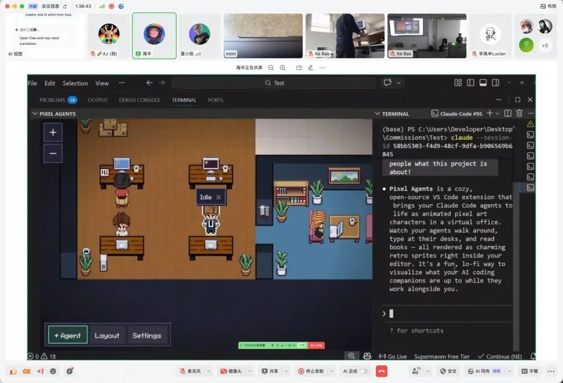Switch to the DEBUG CONSOLE tab
This screenshot has height=383, width=563.
139,100
